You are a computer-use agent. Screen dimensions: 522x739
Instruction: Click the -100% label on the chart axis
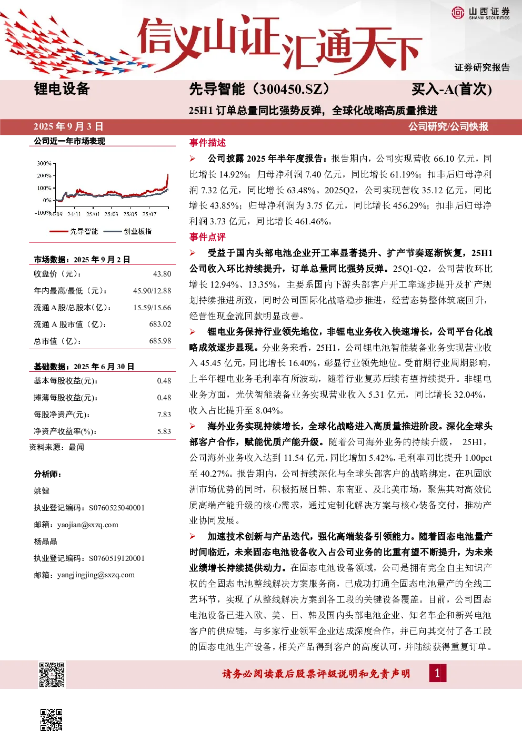coord(43,213)
